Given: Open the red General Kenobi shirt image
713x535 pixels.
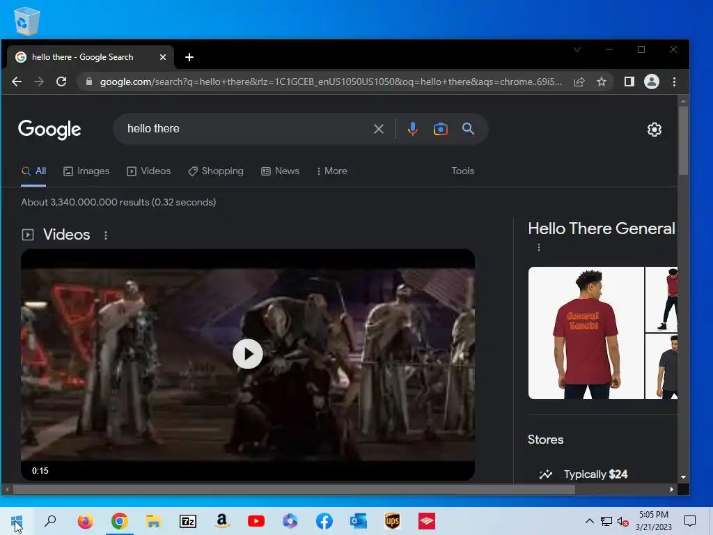Looking at the screenshot, I should [x=586, y=333].
